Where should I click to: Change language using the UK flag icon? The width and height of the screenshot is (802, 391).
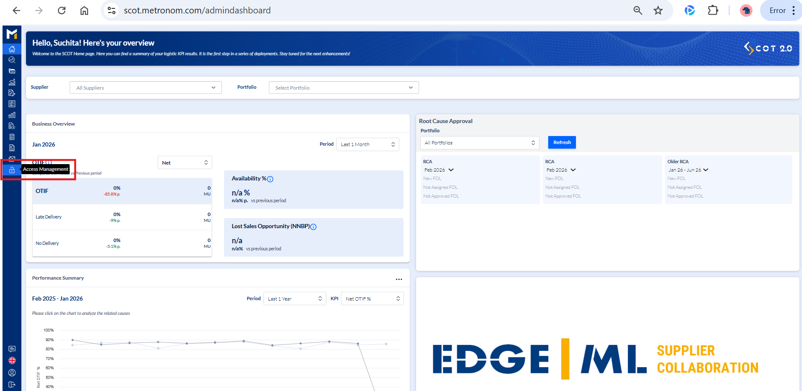tap(12, 360)
